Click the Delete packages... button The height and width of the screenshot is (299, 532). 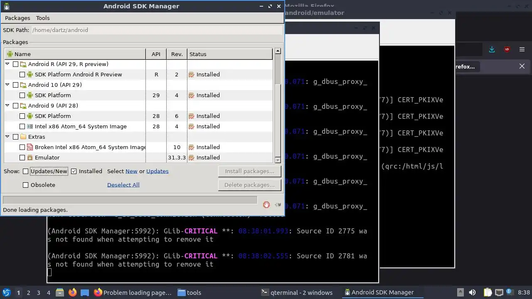click(249, 185)
